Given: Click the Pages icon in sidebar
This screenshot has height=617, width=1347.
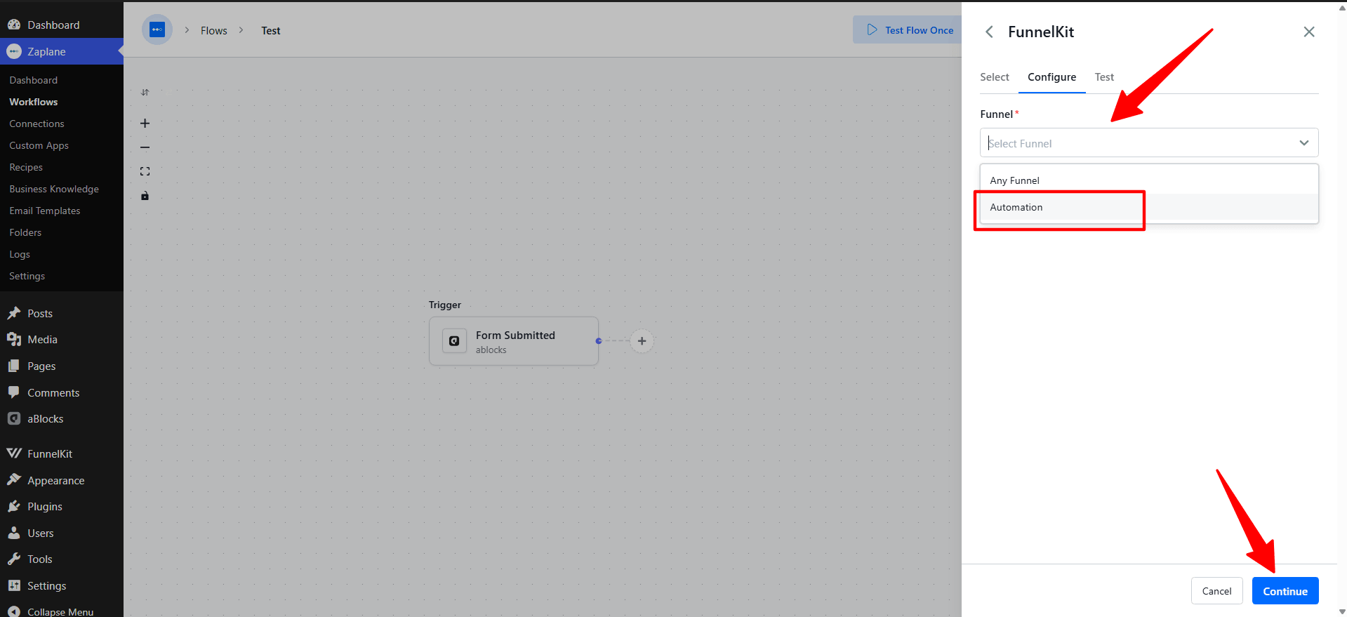Looking at the screenshot, I should [x=14, y=366].
